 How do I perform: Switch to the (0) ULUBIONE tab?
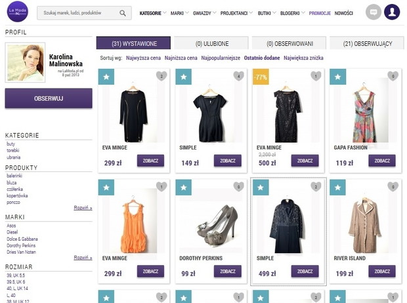211,43
